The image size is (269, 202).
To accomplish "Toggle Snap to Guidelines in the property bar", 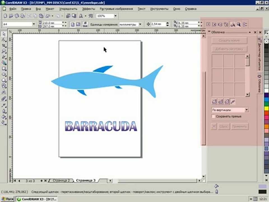I will tap(214, 24).
